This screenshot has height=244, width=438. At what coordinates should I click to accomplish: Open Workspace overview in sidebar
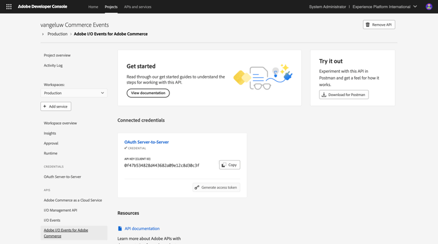click(x=60, y=123)
